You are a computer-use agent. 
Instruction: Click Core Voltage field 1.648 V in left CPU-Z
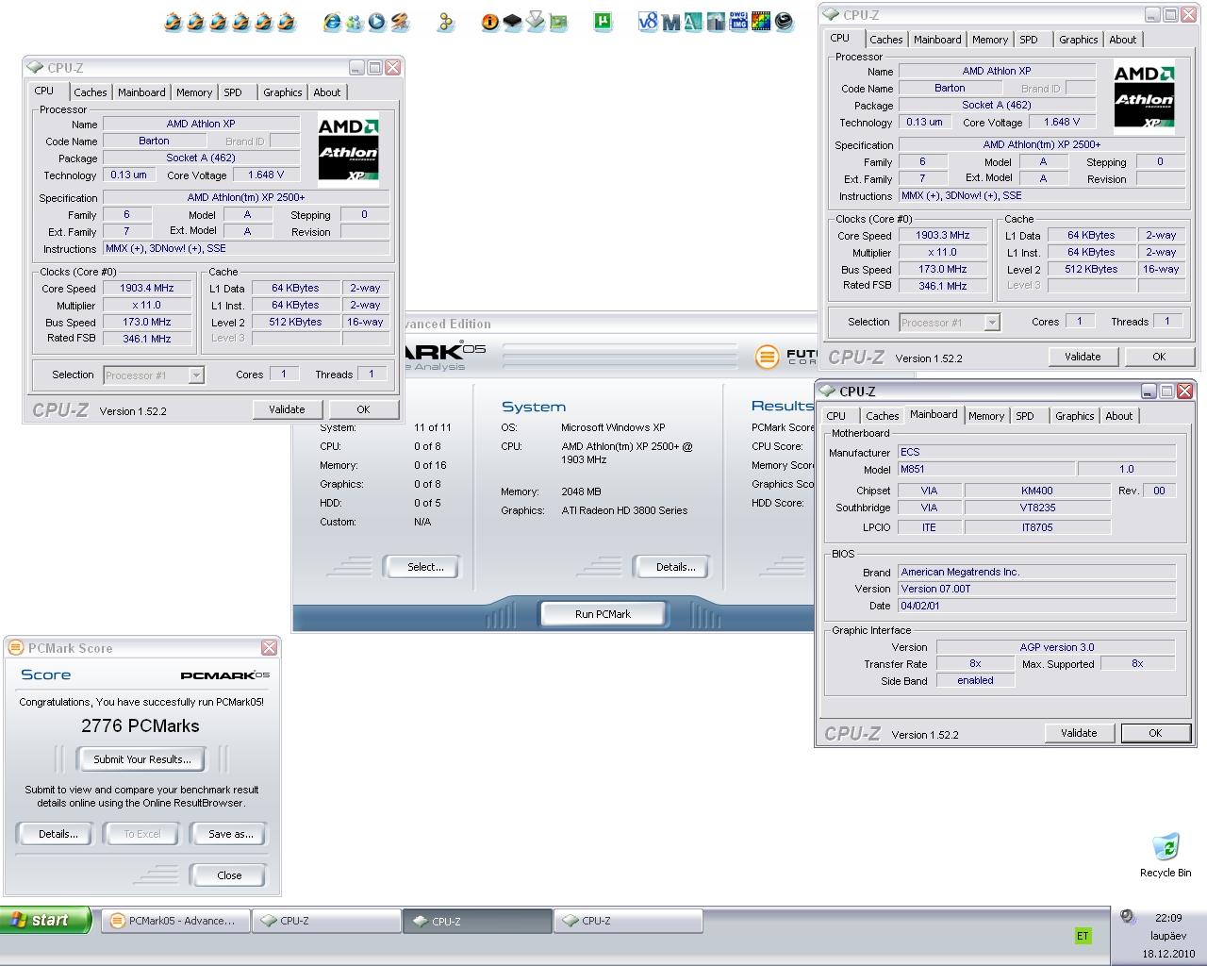pos(266,175)
